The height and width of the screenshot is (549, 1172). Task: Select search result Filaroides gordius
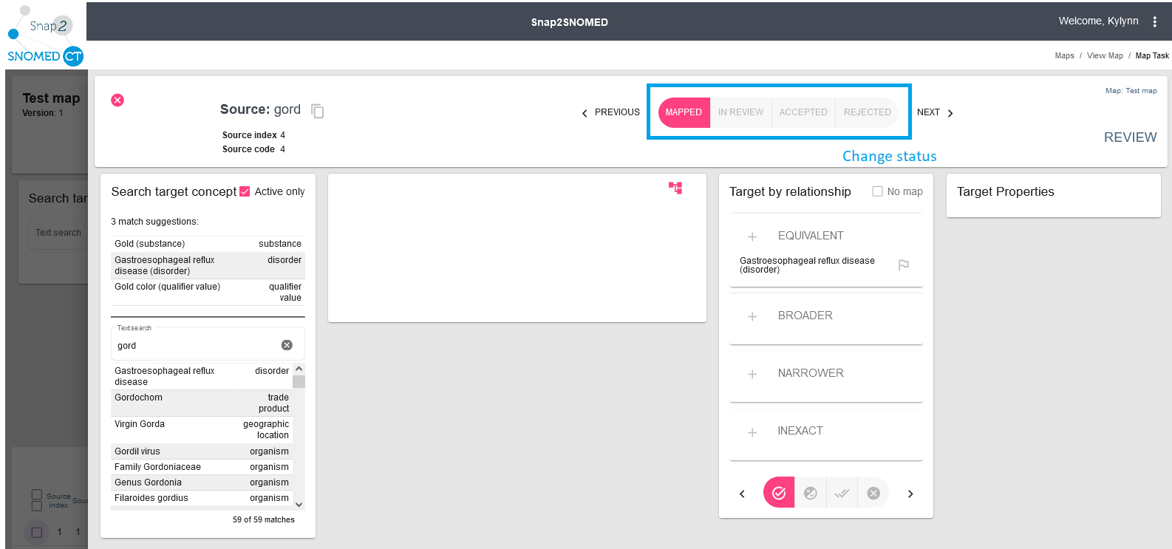click(202, 497)
